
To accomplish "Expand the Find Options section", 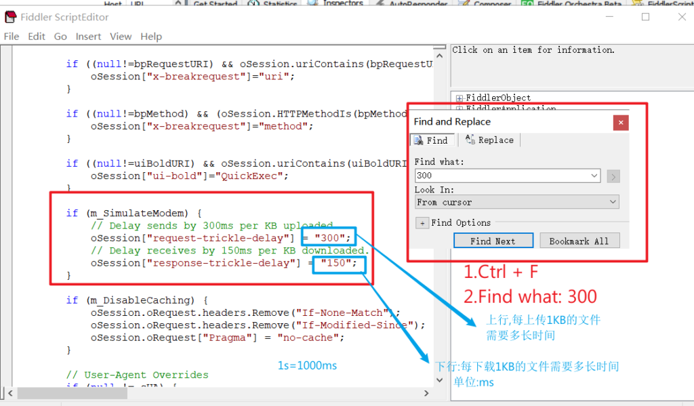I will click(422, 223).
